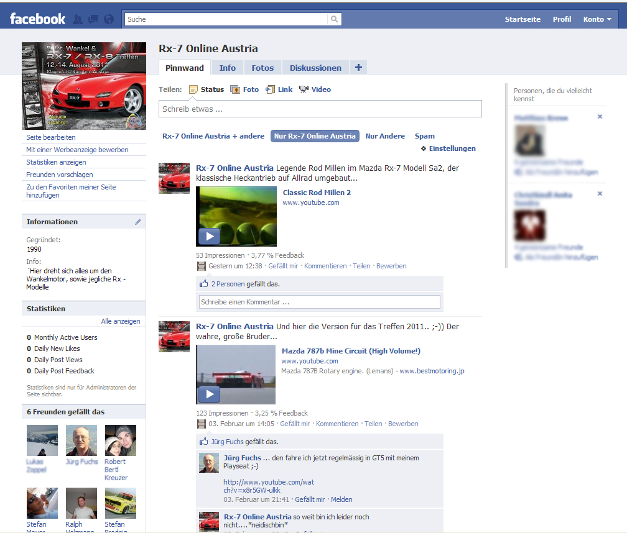Viewport: 627px width, 533px height.
Task: Open the Konto dropdown menu
Action: click(597, 19)
